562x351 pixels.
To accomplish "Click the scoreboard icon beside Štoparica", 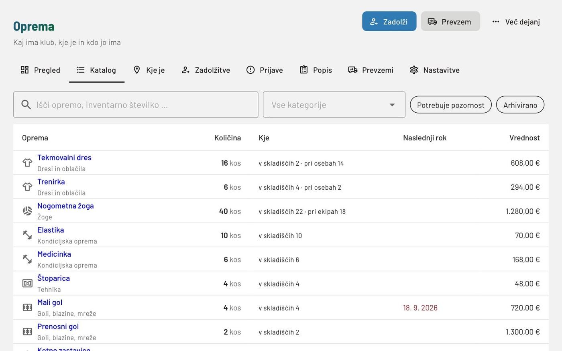I will point(27,283).
